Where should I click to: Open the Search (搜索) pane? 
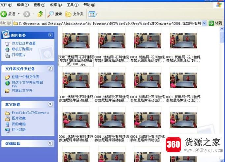click(54, 14)
